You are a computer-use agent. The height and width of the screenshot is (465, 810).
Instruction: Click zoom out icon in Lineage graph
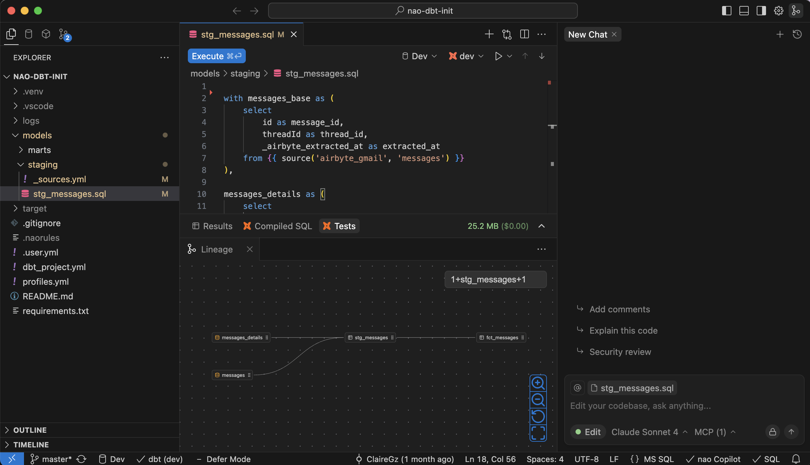coord(538,400)
